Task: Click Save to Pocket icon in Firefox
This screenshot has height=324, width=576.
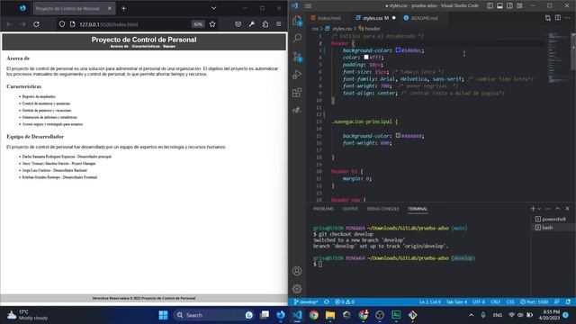Action: pyautogui.click(x=238, y=24)
